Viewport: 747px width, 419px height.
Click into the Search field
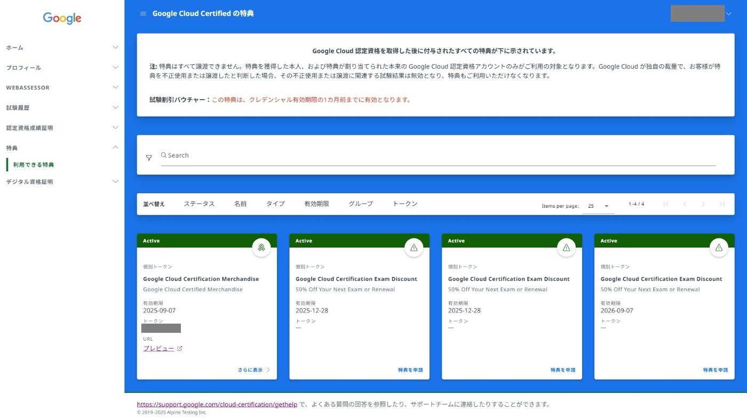[439, 155]
